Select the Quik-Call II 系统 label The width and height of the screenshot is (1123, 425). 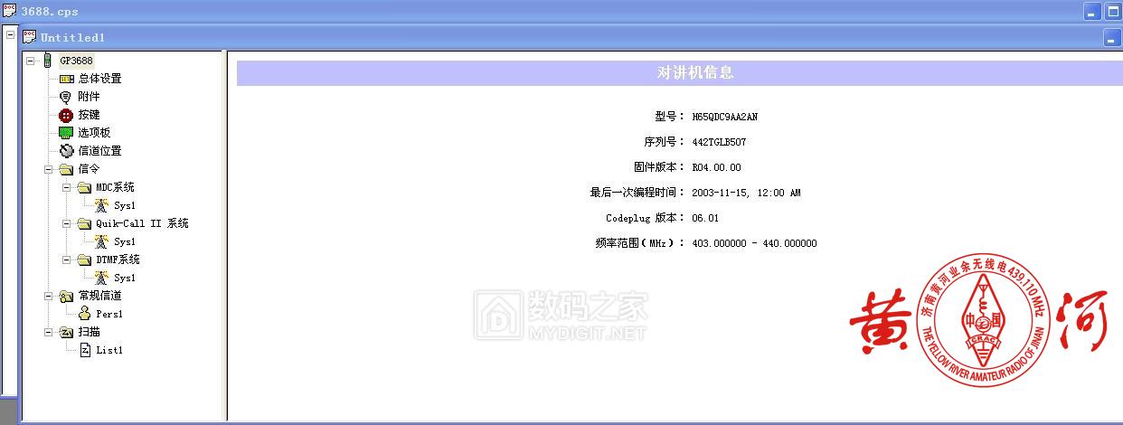(x=142, y=223)
